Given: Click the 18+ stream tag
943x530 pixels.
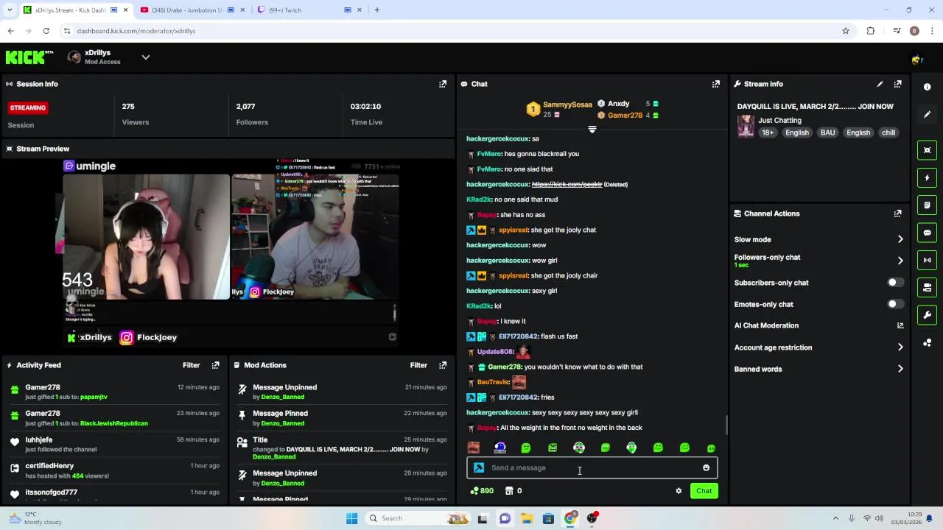Looking at the screenshot, I should [x=768, y=132].
